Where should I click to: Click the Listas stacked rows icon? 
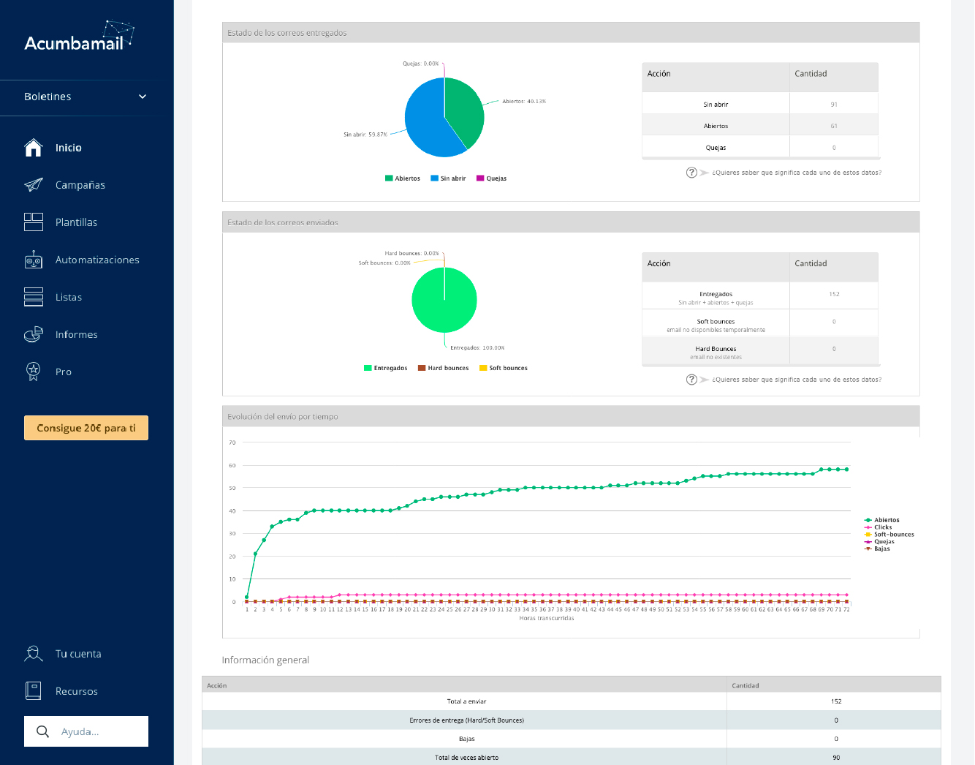click(x=34, y=297)
